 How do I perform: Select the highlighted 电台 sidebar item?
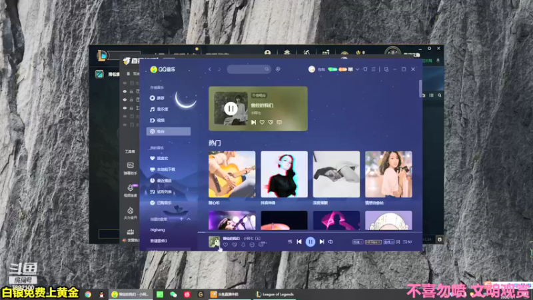pyautogui.click(x=169, y=131)
